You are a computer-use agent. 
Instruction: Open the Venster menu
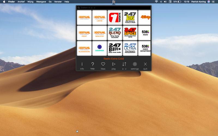(58, 2)
